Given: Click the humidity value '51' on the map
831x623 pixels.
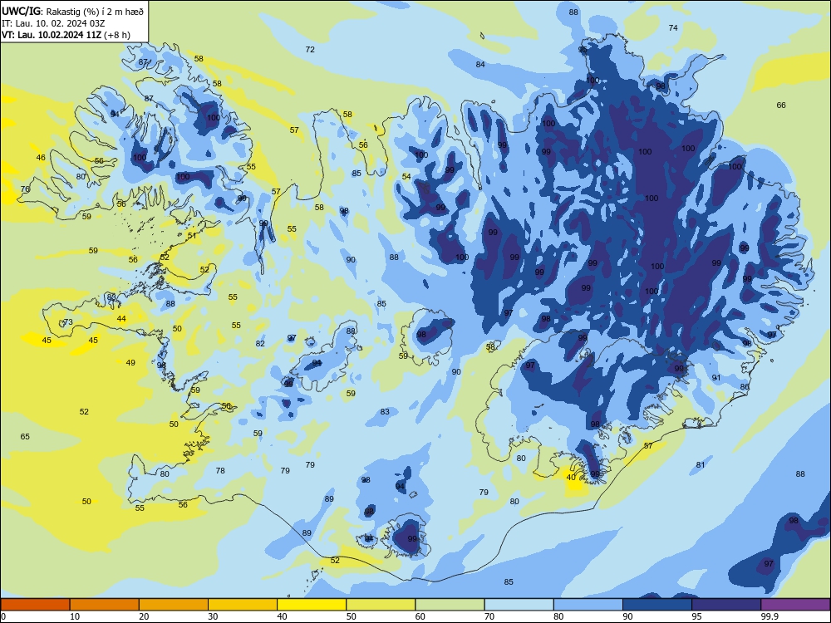Looking at the screenshot, I should pyautogui.click(x=192, y=235).
